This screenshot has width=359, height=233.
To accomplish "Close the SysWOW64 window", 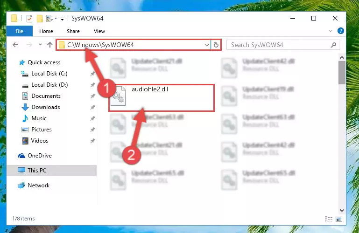I will click(335, 18).
